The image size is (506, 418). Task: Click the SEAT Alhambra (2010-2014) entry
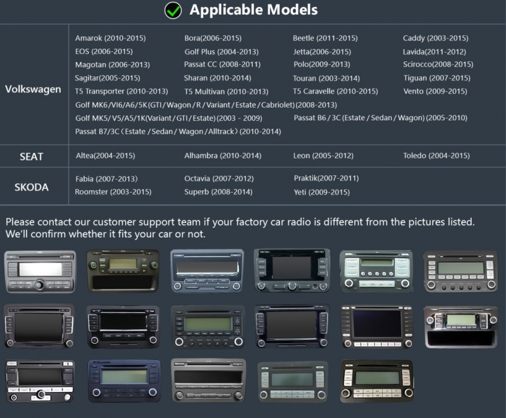click(x=223, y=156)
